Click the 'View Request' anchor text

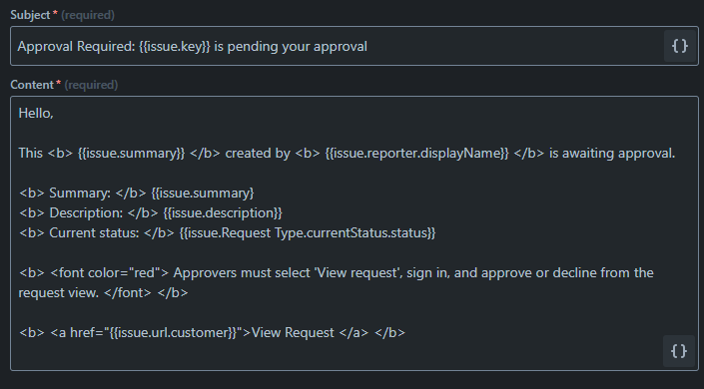pyautogui.click(x=293, y=332)
